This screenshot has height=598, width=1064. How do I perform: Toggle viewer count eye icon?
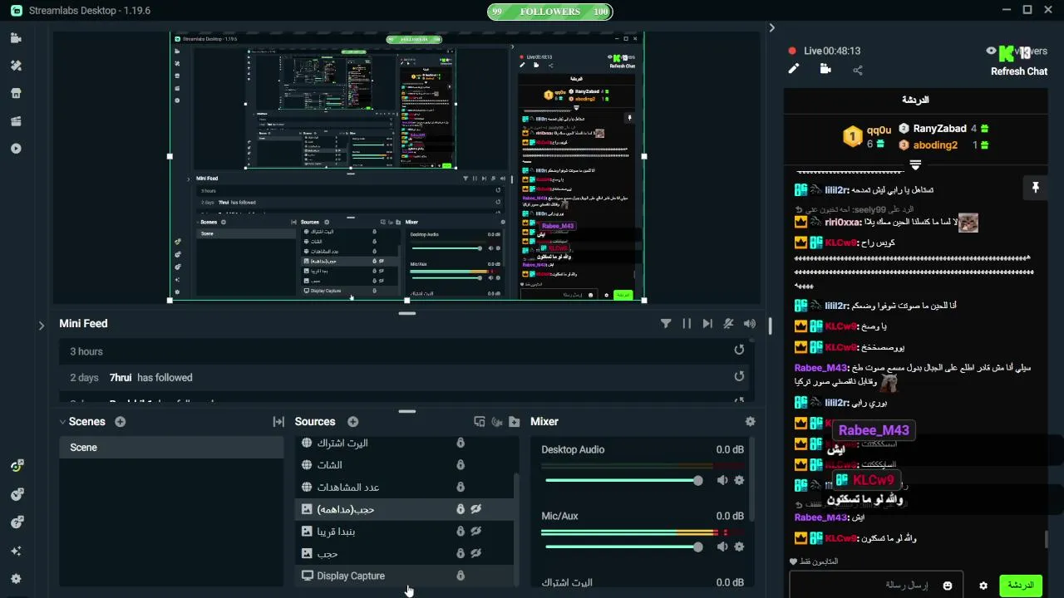click(991, 51)
